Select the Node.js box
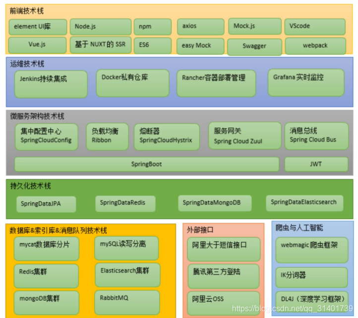 pos(101,27)
